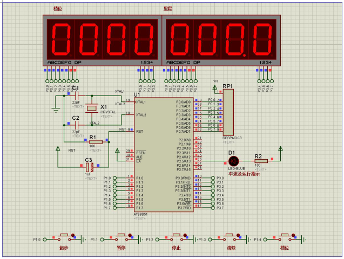The height and width of the screenshot is (259, 344).
Task: Select electrolytic capacitor C3 symbol
Action: [x=90, y=167]
